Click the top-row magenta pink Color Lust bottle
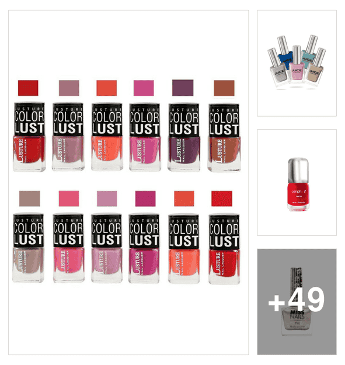Image resolution: width=345 pixels, height=365 pixels. [x=145, y=137]
